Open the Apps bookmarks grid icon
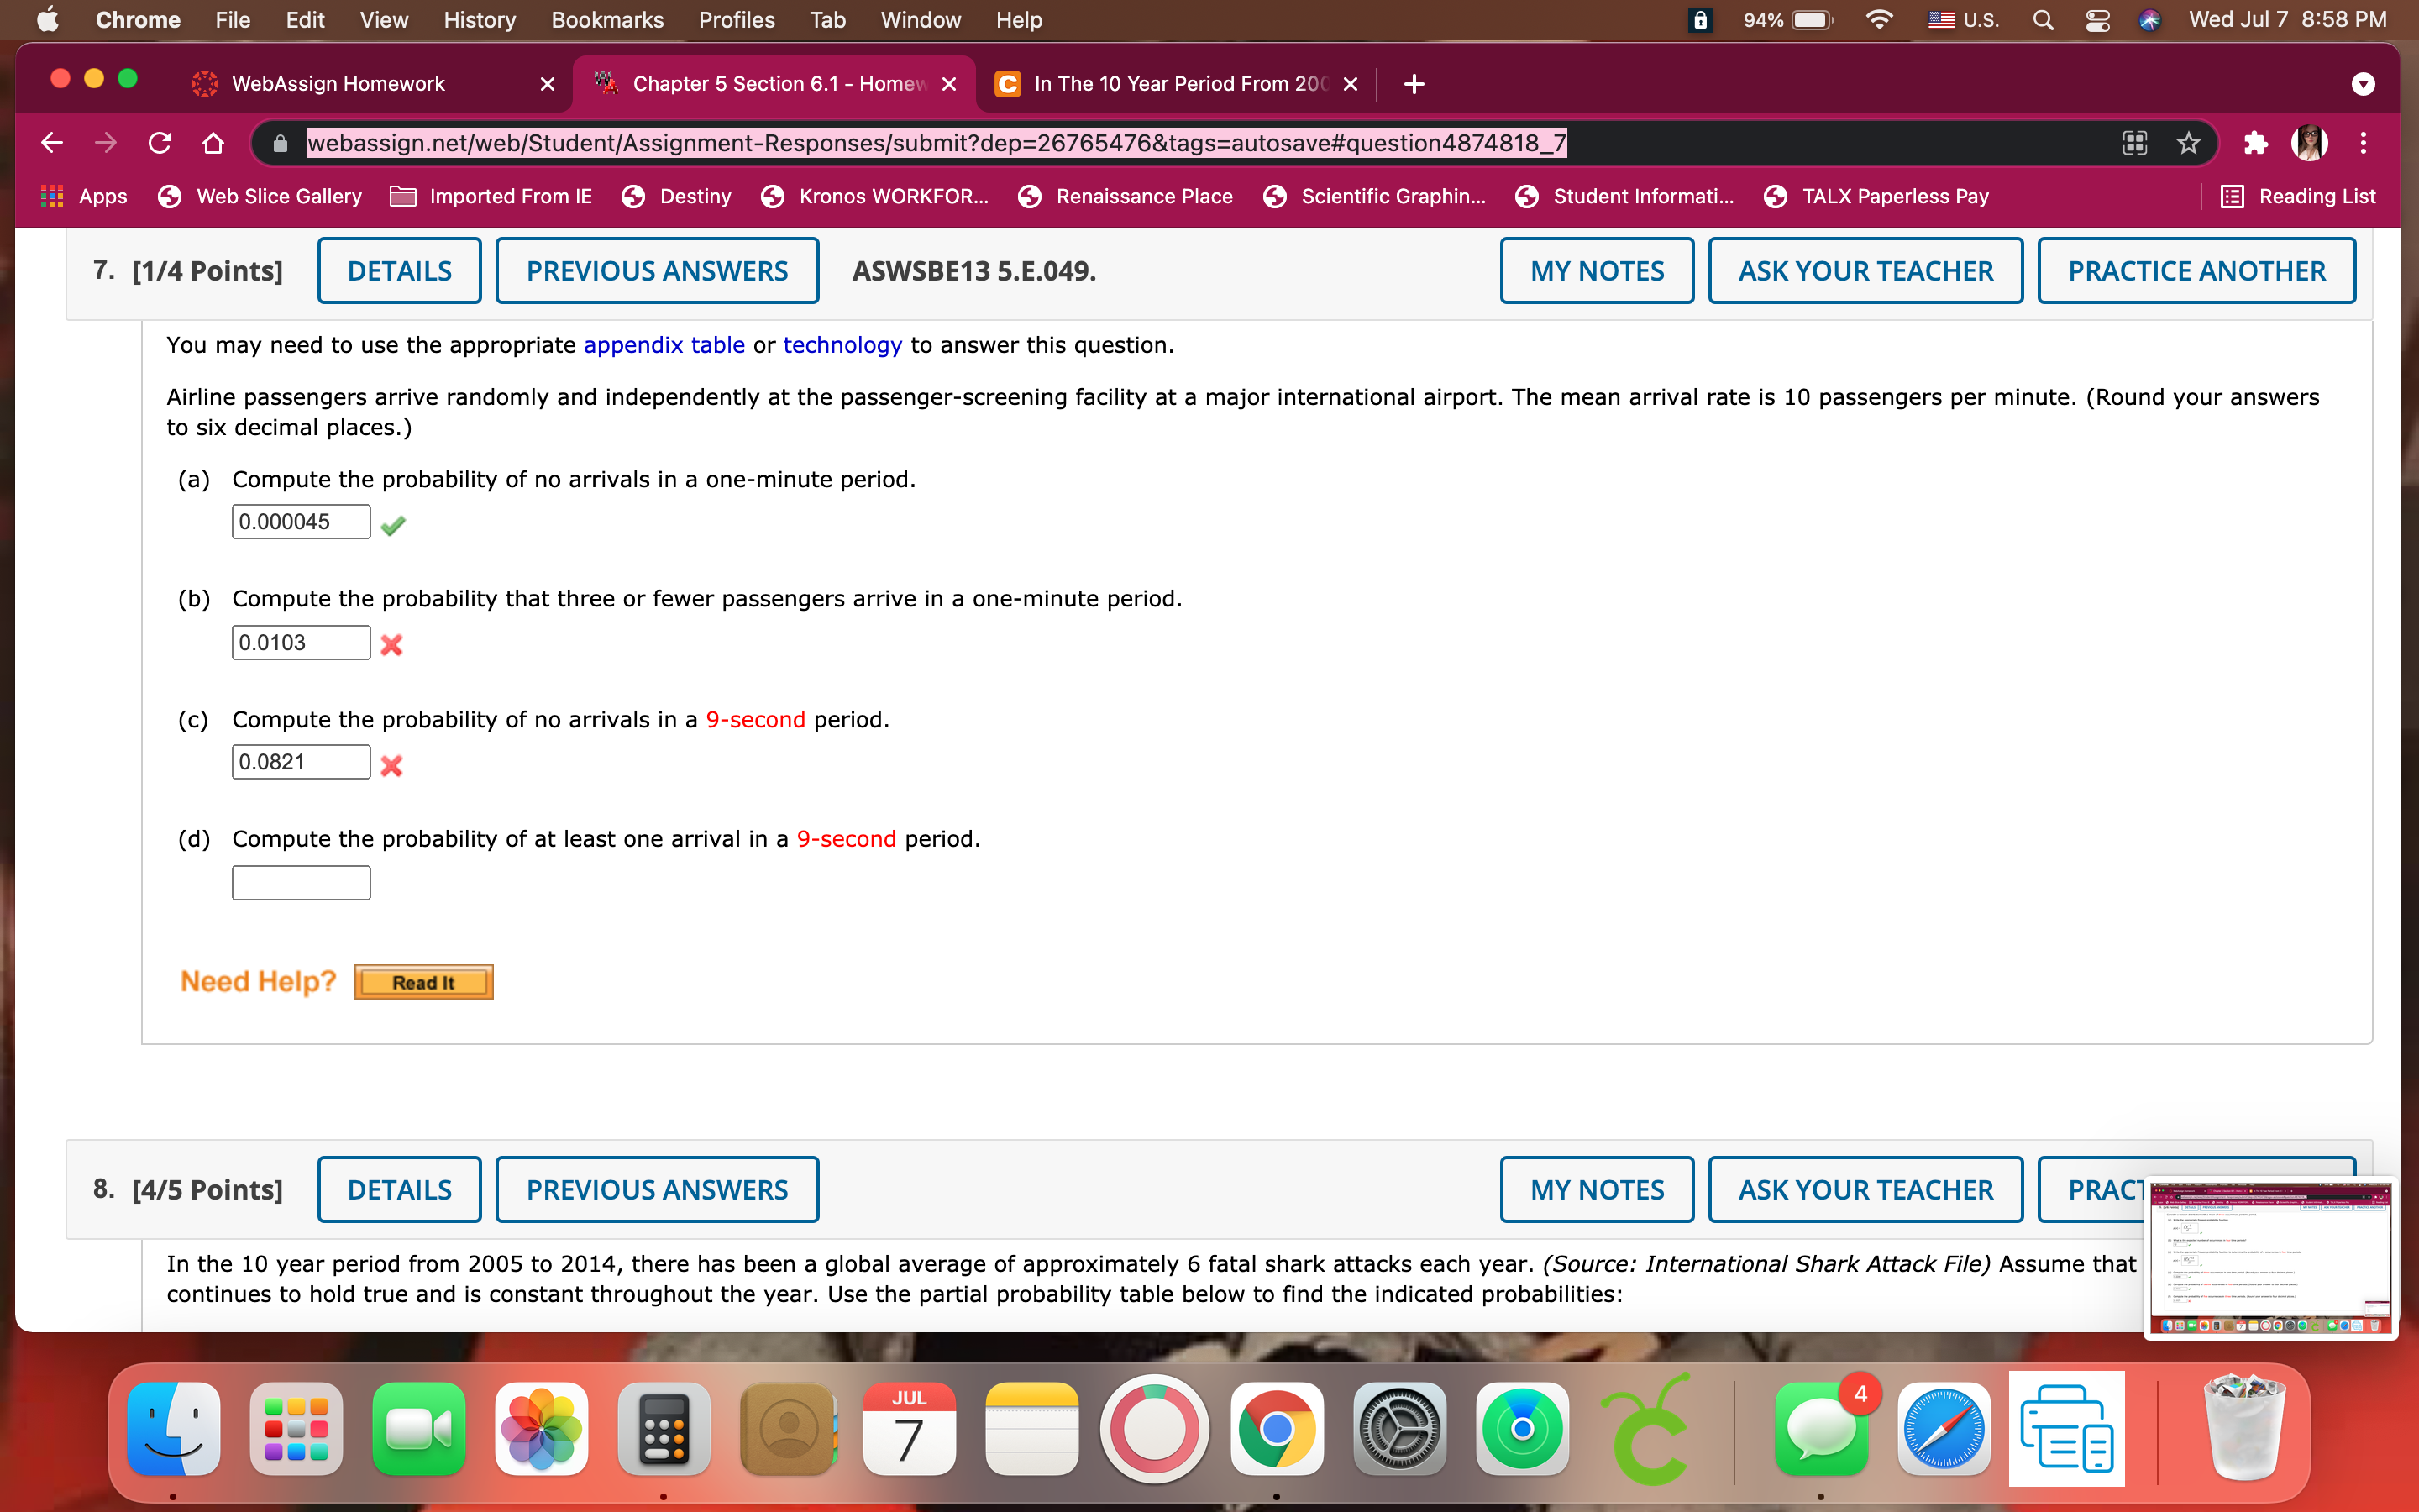 coord(52,196)
